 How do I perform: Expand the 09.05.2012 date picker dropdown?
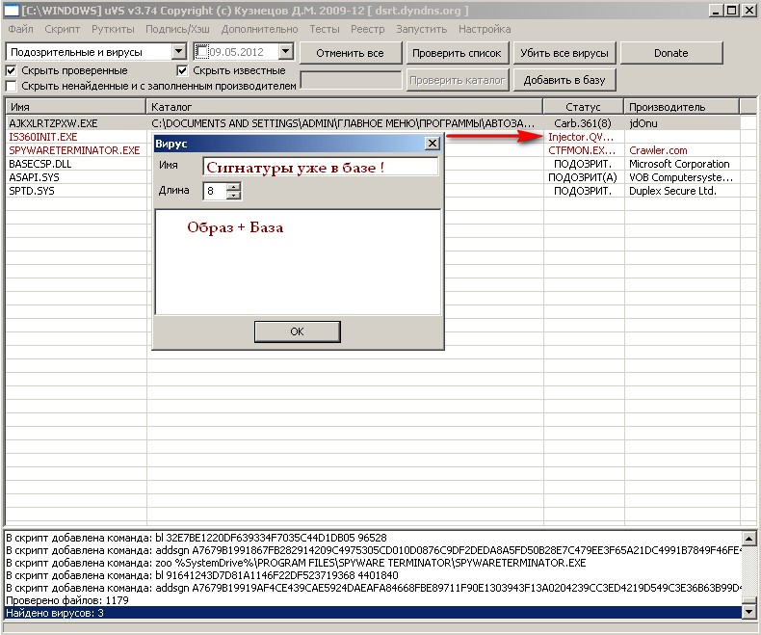pyautogui.click(x=287, y=52)
